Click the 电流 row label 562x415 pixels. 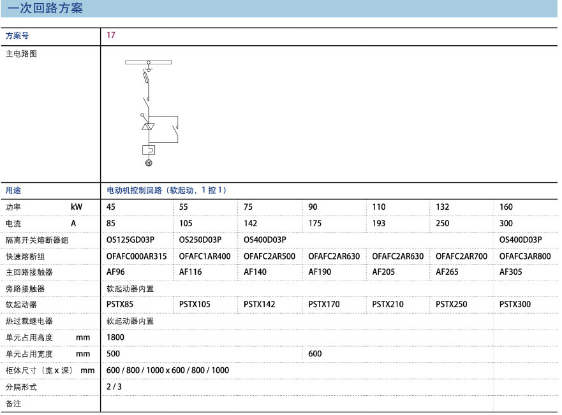point(13,224)
